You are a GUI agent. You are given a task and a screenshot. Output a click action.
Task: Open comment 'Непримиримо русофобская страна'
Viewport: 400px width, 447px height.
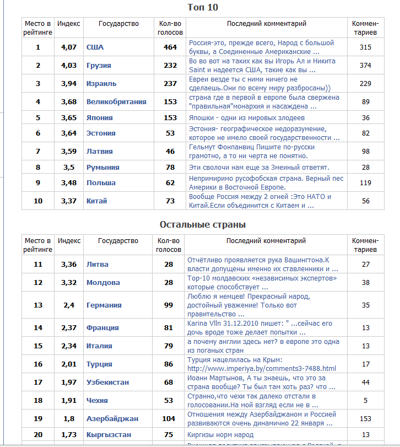[x=266, y=183]
